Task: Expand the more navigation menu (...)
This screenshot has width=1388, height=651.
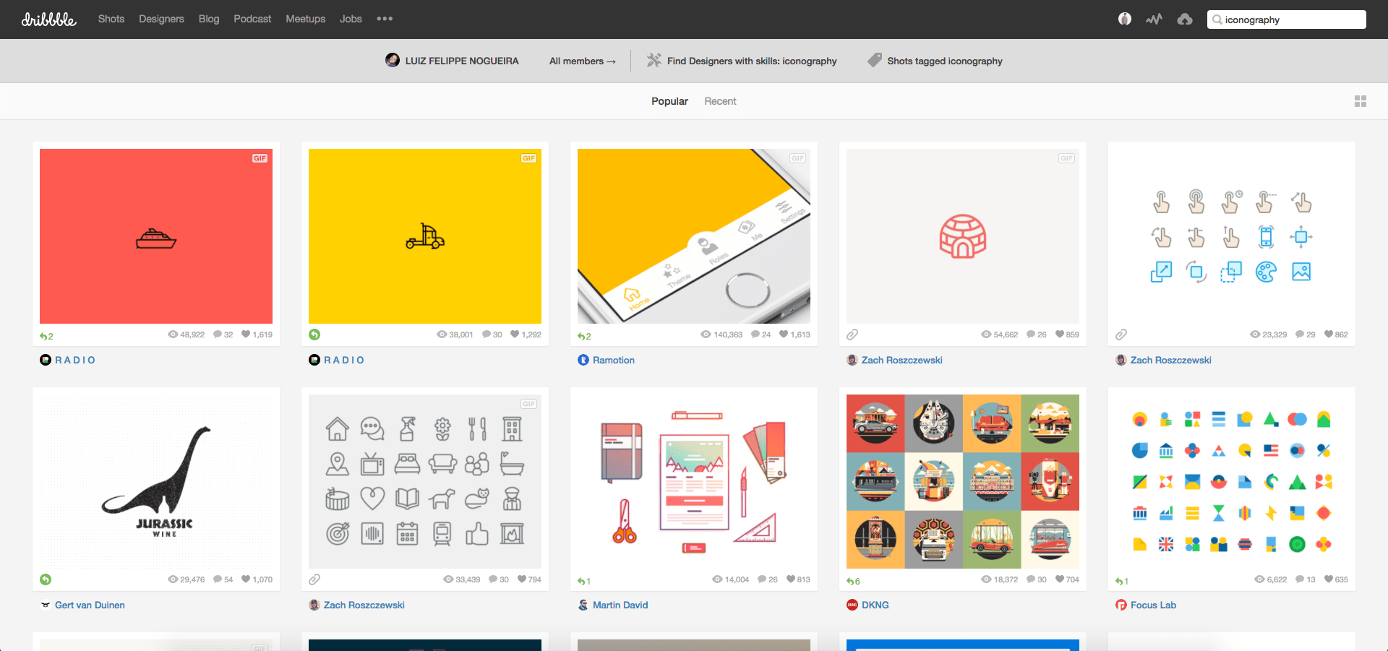Action: [384, 19]
